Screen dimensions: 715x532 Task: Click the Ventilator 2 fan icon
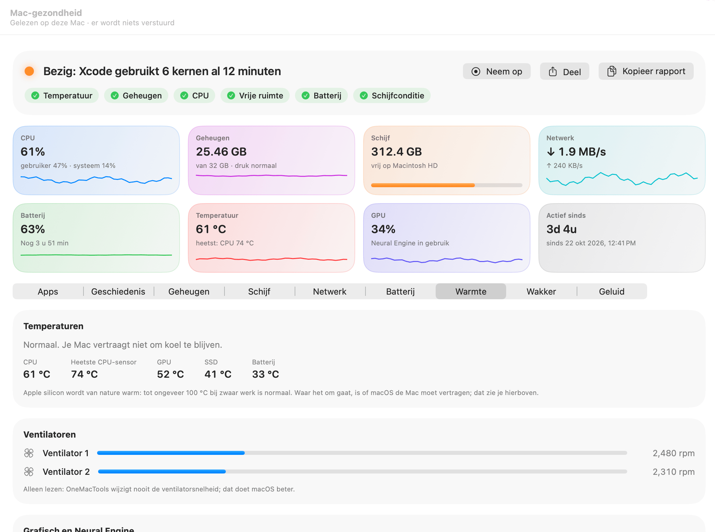click(29, 471)
